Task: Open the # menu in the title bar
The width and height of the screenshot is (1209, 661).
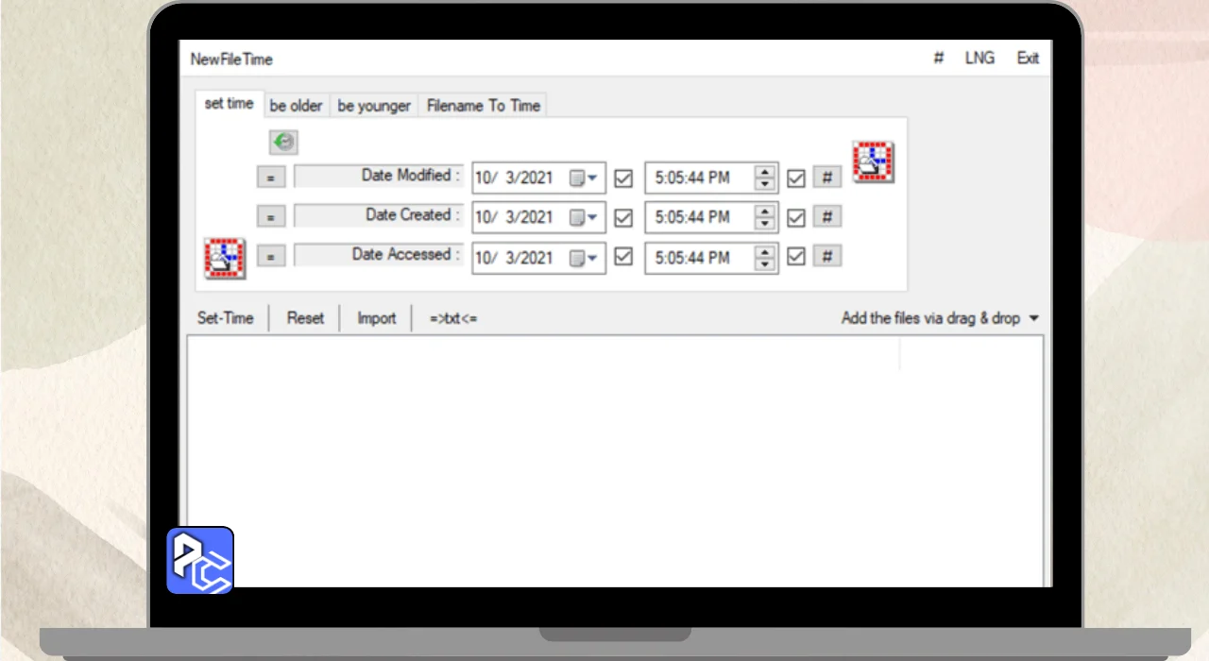Action: 939,59
